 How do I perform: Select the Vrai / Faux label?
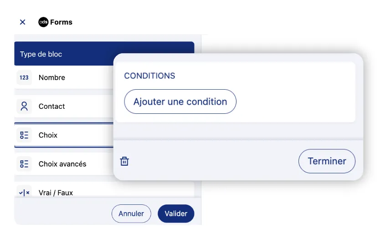point(56,193)
